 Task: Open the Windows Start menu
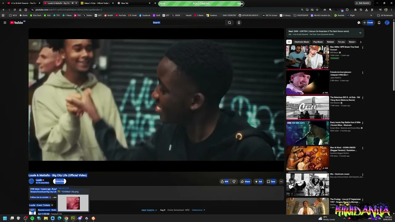5,218
